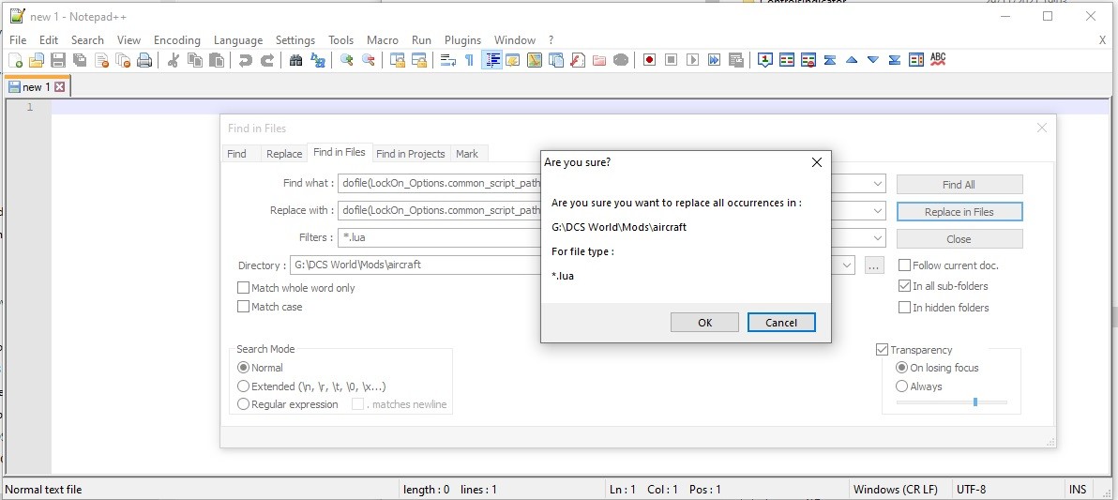The height and width of the screenshot is (500, 1118).
Task: Switch to the Find in Projects tab
Action: [410, 153]
